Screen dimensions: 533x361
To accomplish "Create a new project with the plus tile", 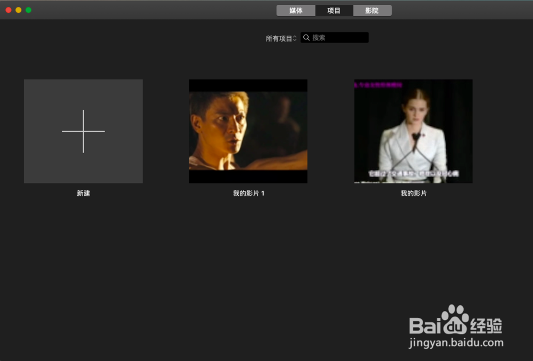I will (x=83, y=131).
